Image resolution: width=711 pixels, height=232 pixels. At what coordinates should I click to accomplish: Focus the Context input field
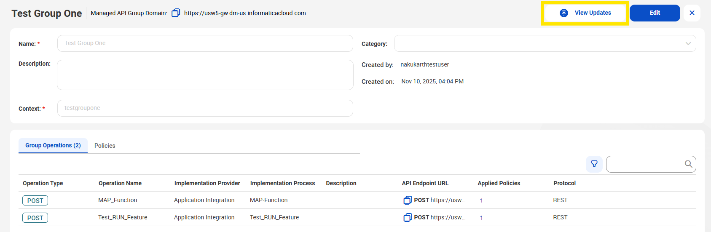coord(205,108)
